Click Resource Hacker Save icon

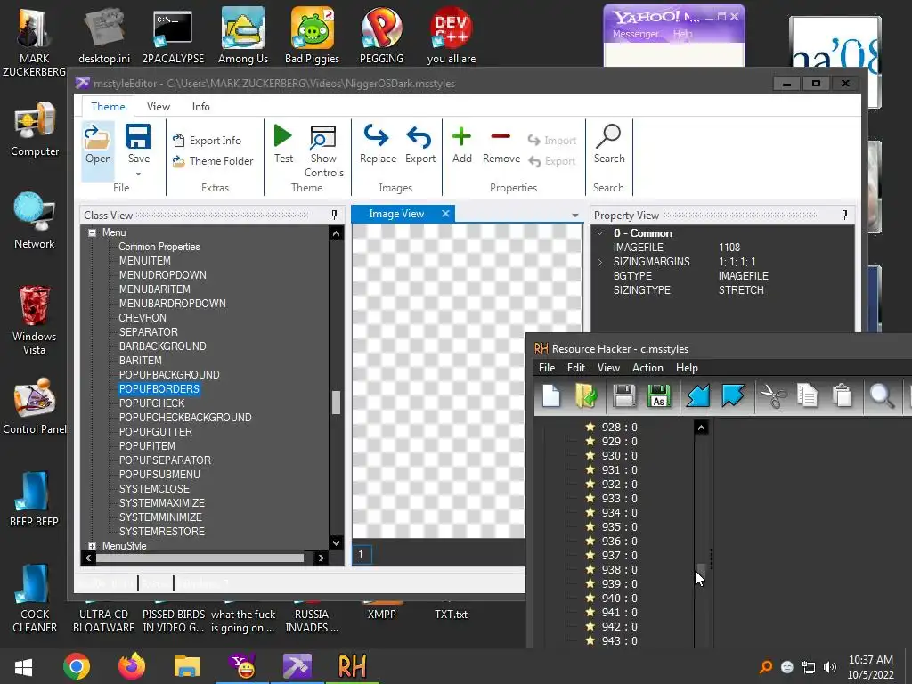coord(624,396)
